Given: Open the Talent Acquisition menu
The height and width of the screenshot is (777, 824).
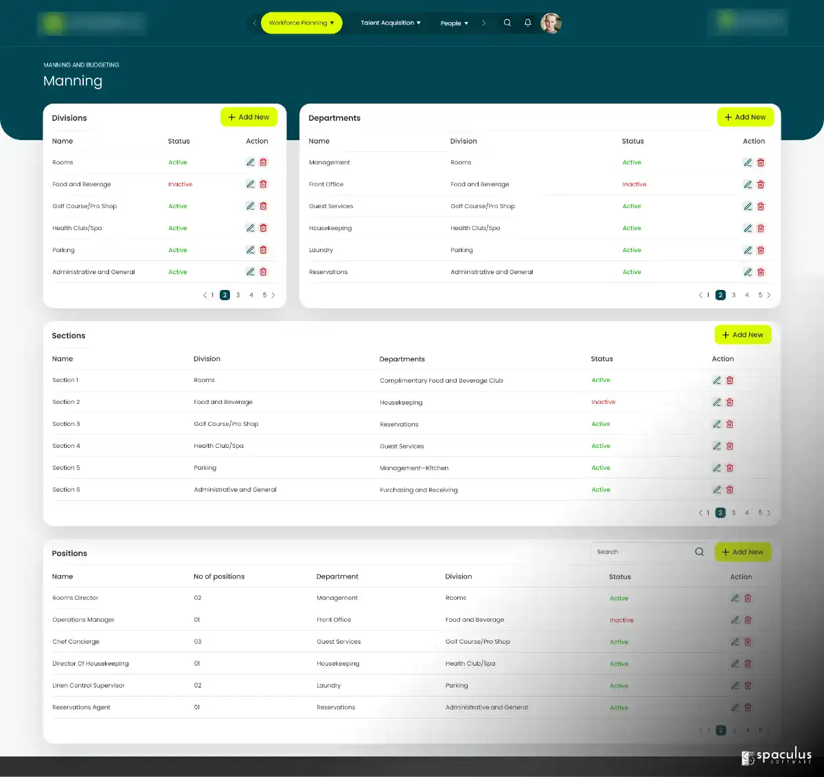Looking at the screenshot, I should click(x=391, y=23).
